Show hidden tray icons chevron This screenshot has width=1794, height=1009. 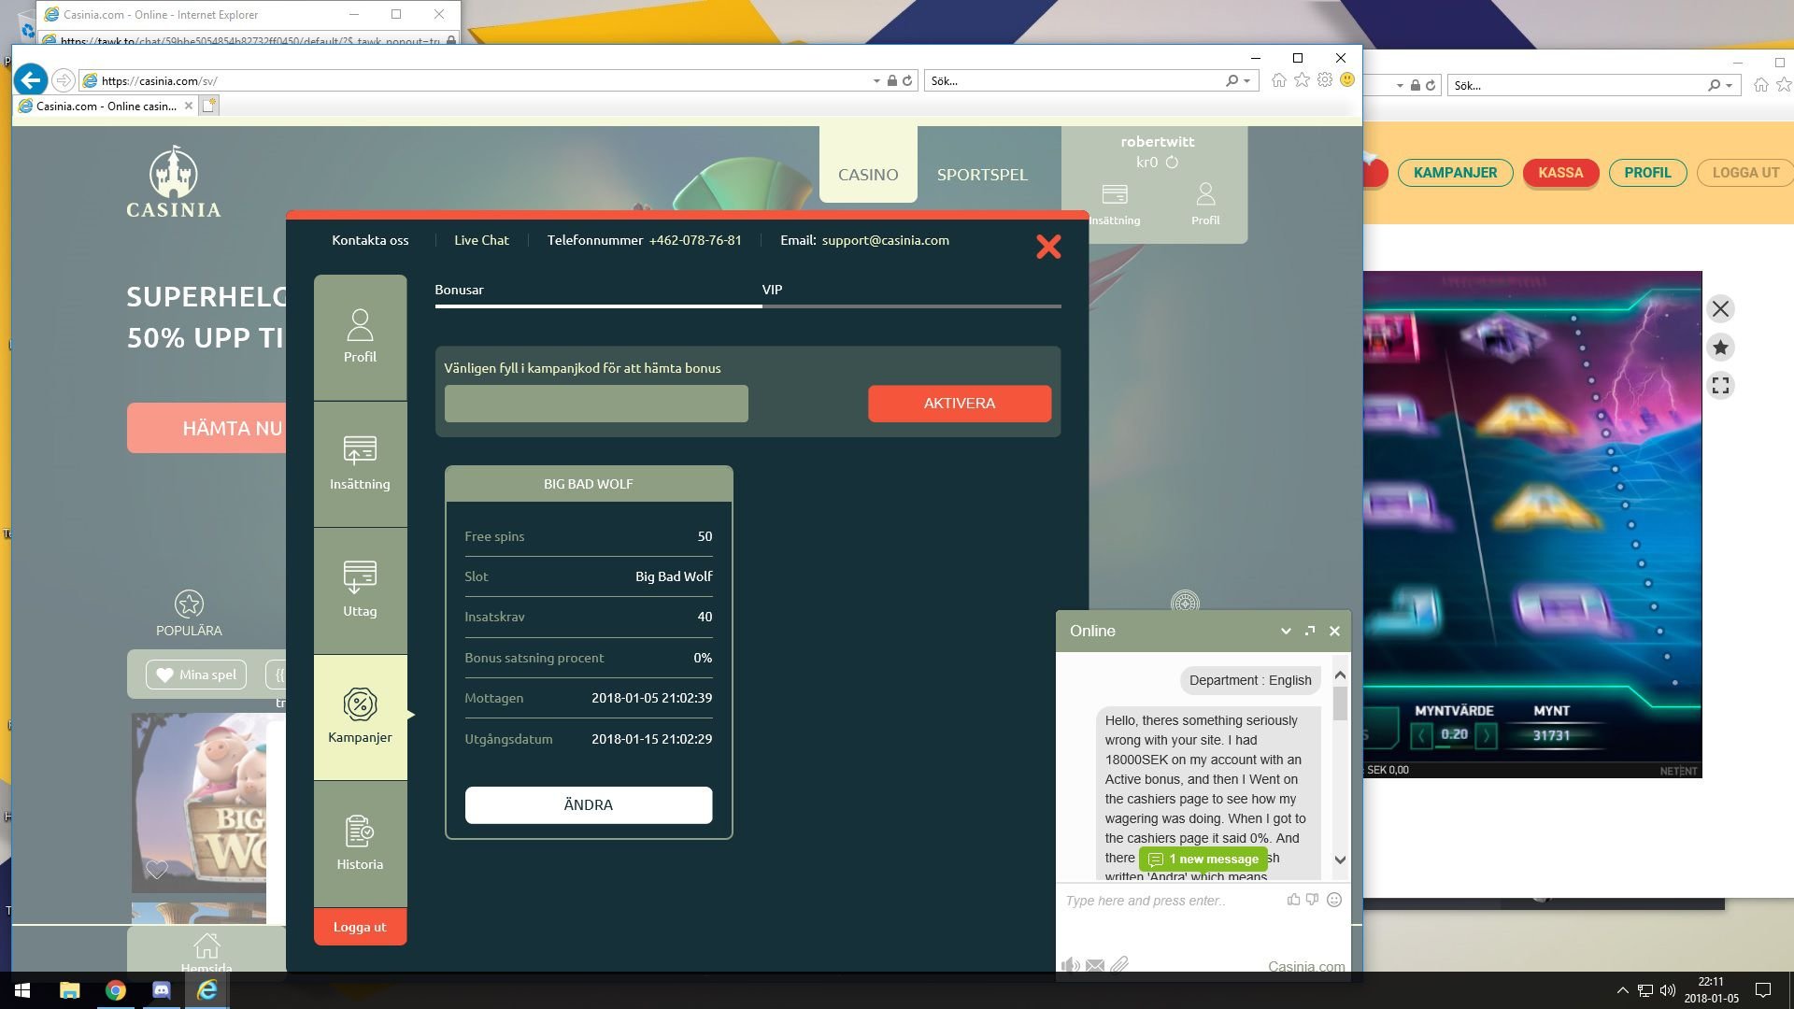(x=1622, y=990)
